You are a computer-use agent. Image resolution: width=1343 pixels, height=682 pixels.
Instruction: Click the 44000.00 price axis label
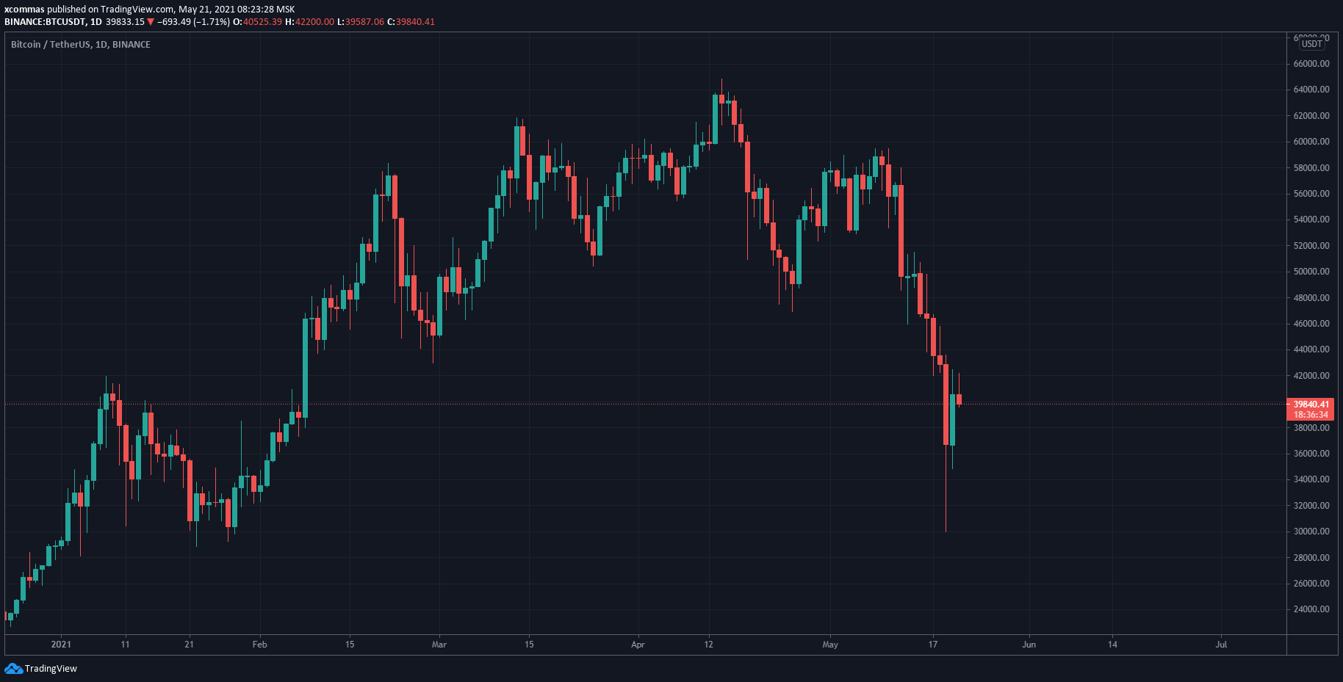coord(1311,349)
